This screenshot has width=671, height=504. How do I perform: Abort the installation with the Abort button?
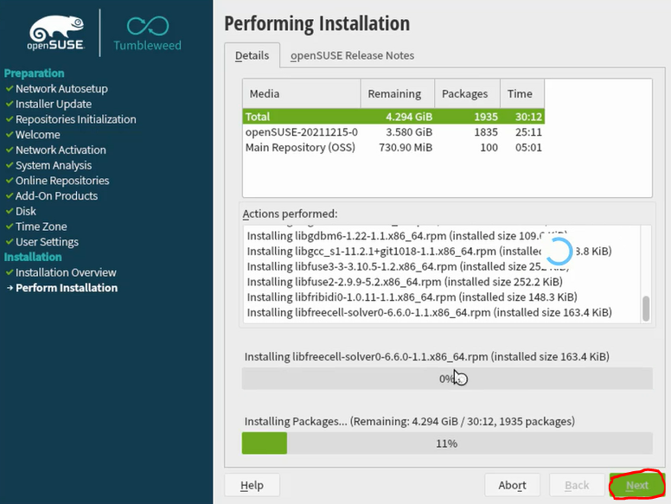click(512, 485)
